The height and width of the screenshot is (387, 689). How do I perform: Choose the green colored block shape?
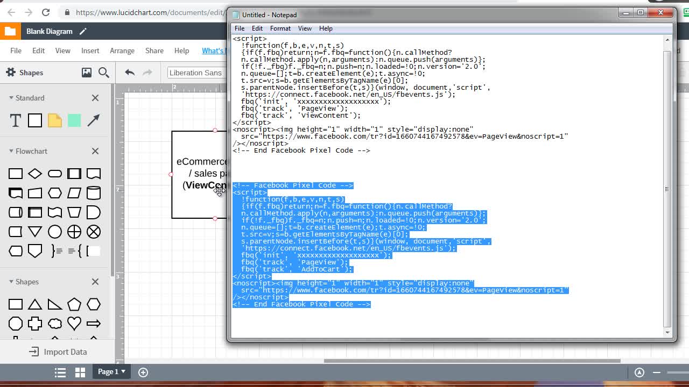(74, 120)
